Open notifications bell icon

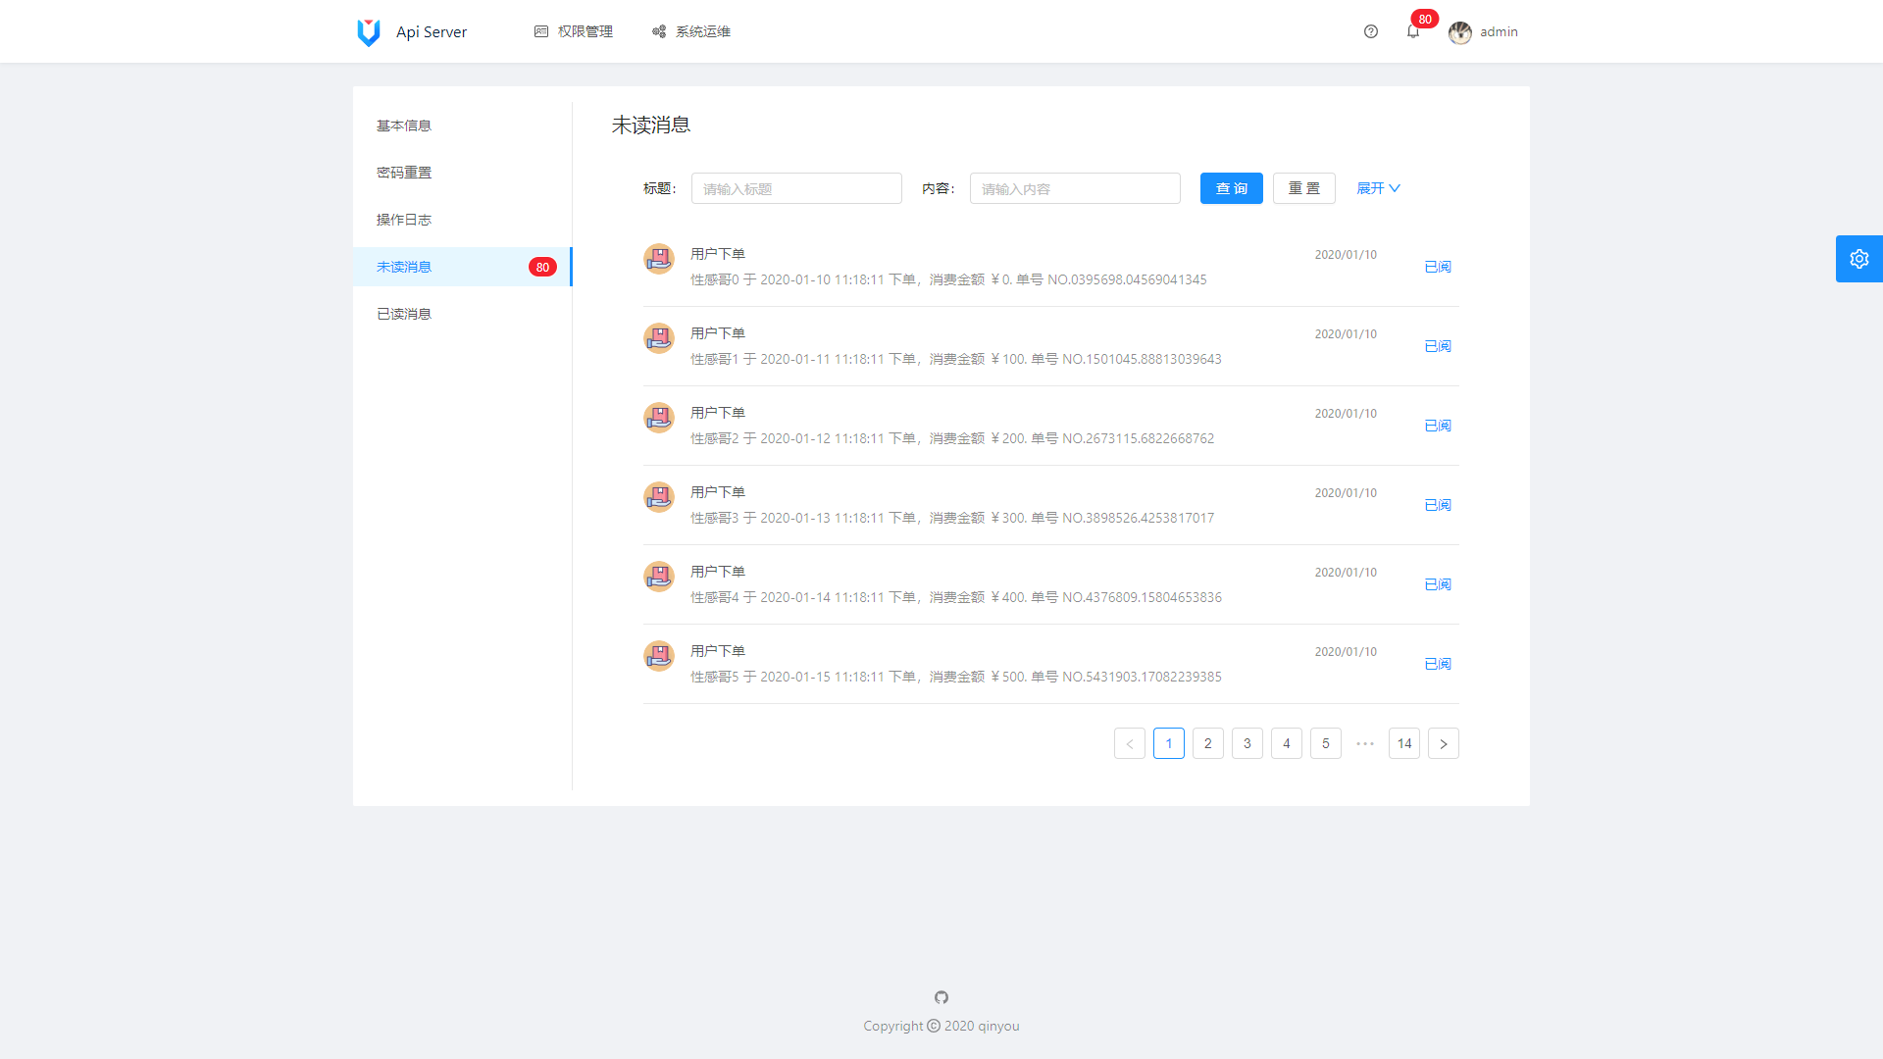[1413, 31]
